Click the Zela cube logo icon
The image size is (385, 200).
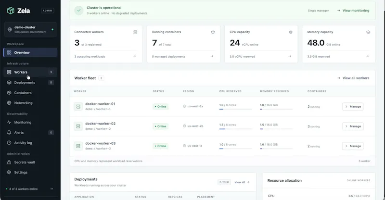[x=11, y=11]
